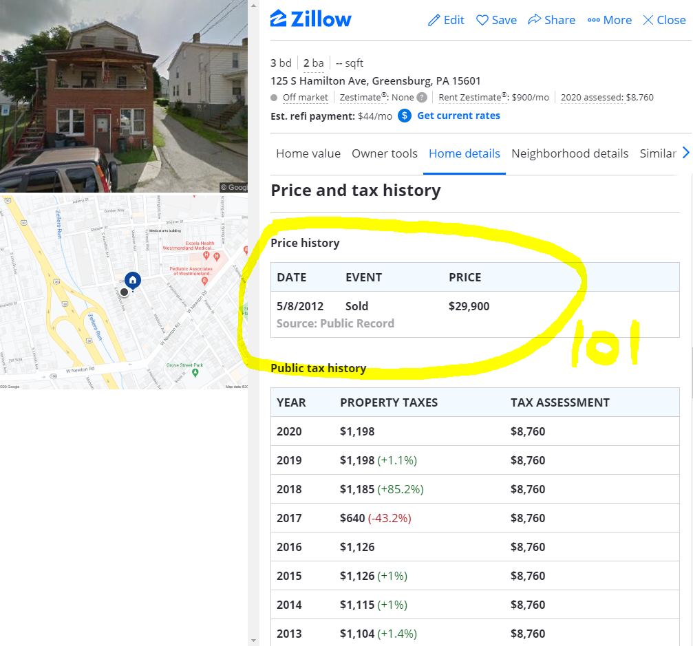Screen dimensions: 693x646
Task: Click the 5/8/2012 date cell
Action: click(300, 306)
